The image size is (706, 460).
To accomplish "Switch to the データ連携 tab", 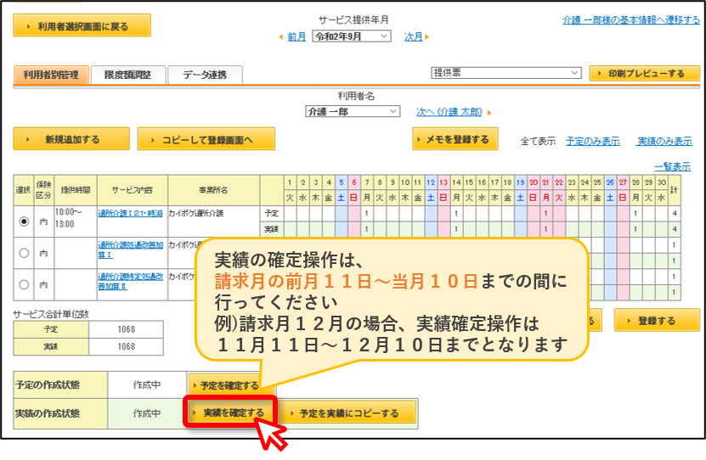I will pyautogui.click(x=205, y=75).
